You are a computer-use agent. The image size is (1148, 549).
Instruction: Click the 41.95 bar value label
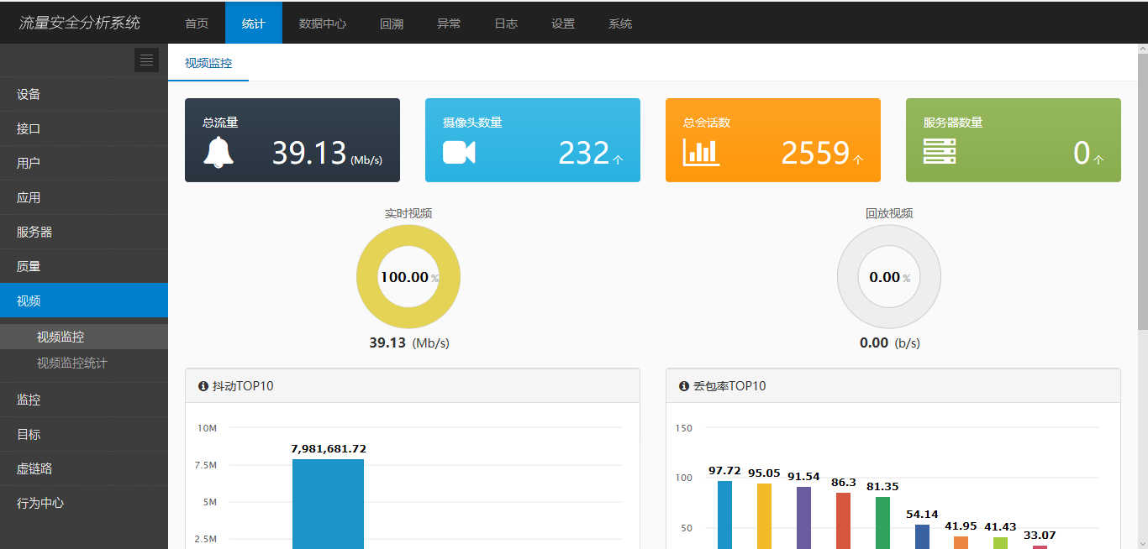click(961, 526)
